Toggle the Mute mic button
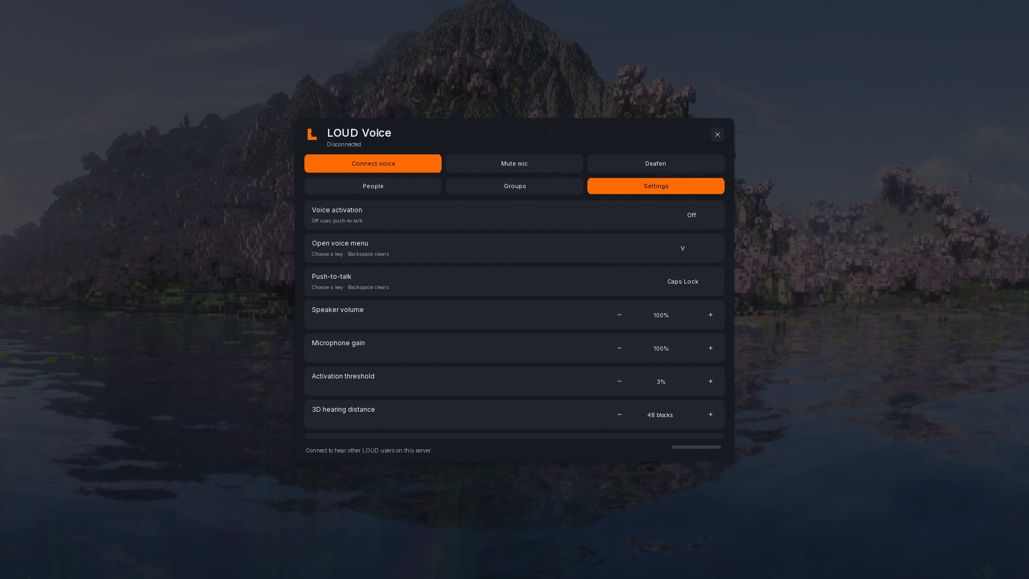Image resolution: width=1029 pixels, height=579 pixels. [x=514, y=164]
